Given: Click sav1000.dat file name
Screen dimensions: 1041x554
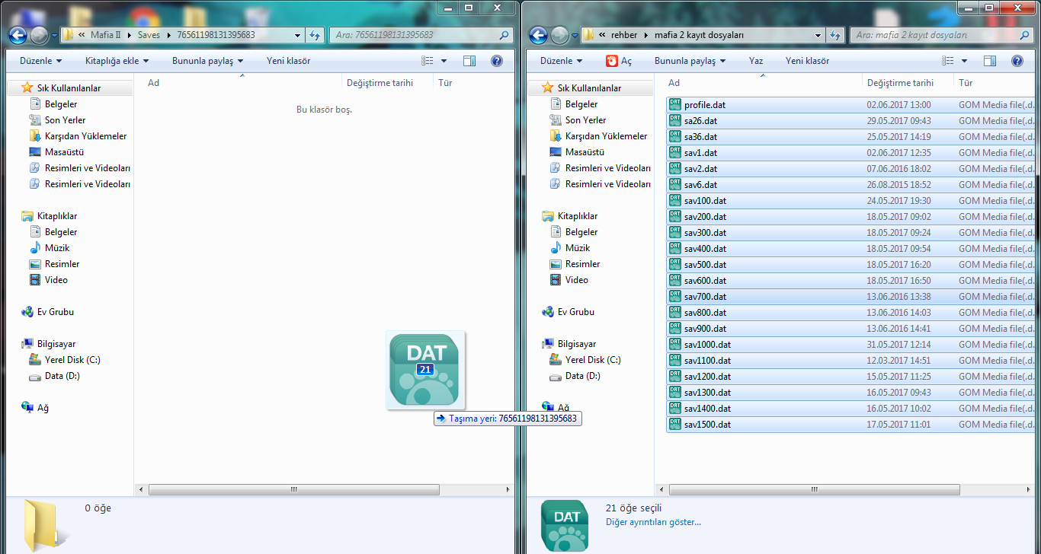Looking at the screenshot, I should [707, 345].
